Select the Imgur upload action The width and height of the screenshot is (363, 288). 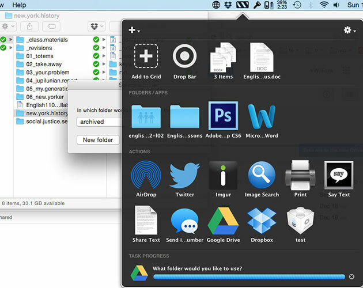coord(223,175)
